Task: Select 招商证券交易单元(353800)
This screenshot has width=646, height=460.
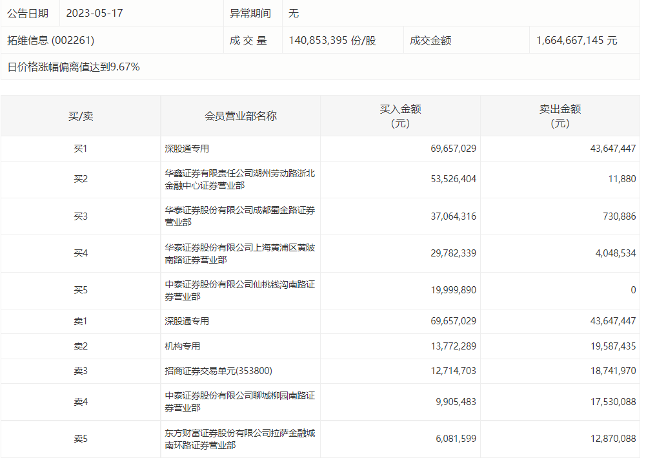Action: (218, 371)
